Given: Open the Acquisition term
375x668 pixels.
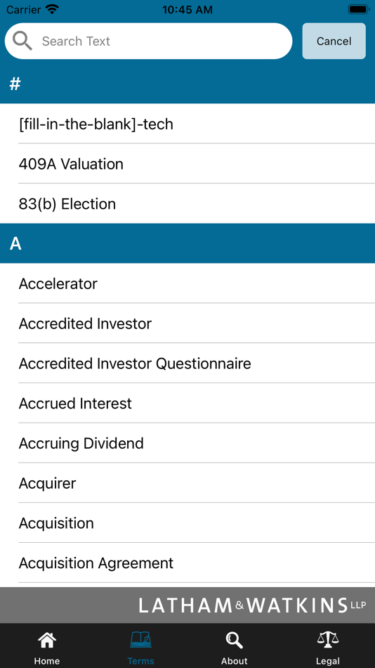Looking at the screenshot, I should pyautogui.click(x=187, y=523).
